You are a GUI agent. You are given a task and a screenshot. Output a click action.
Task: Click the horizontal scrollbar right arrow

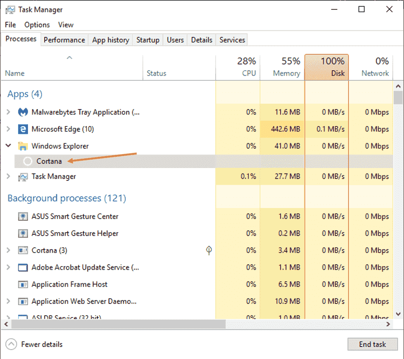pos(388,324)
